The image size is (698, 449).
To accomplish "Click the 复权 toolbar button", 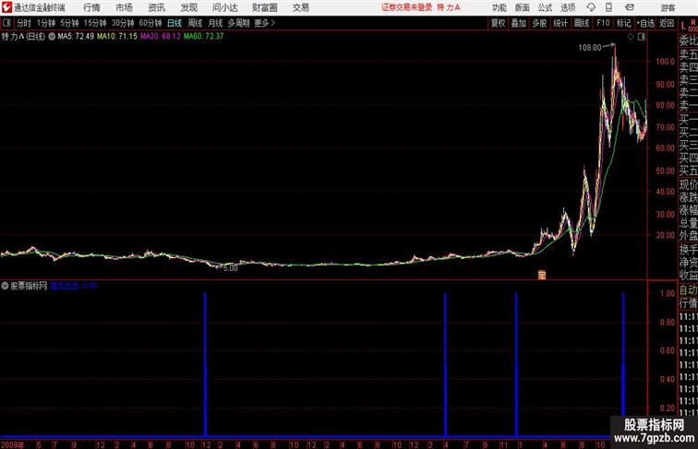I will tap(498, 23).
